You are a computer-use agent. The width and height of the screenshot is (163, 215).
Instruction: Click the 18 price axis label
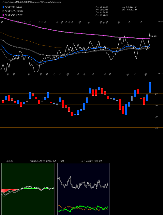point(156,128)
